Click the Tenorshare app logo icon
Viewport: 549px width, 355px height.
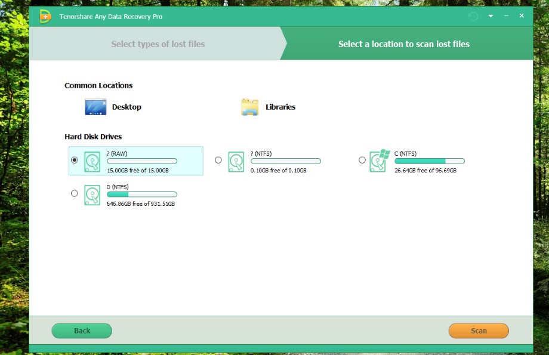(45, 17)
